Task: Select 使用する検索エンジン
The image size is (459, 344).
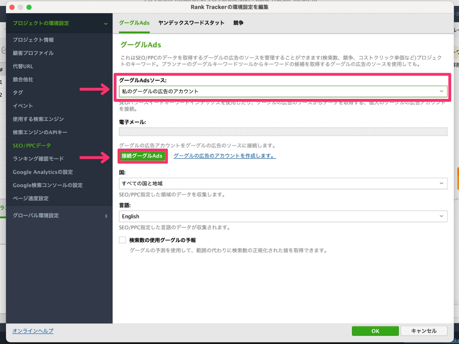Action: pyautogui.click(x=38, y=119)
